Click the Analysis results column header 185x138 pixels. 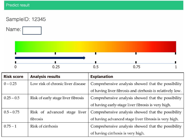tap(45, 77)
